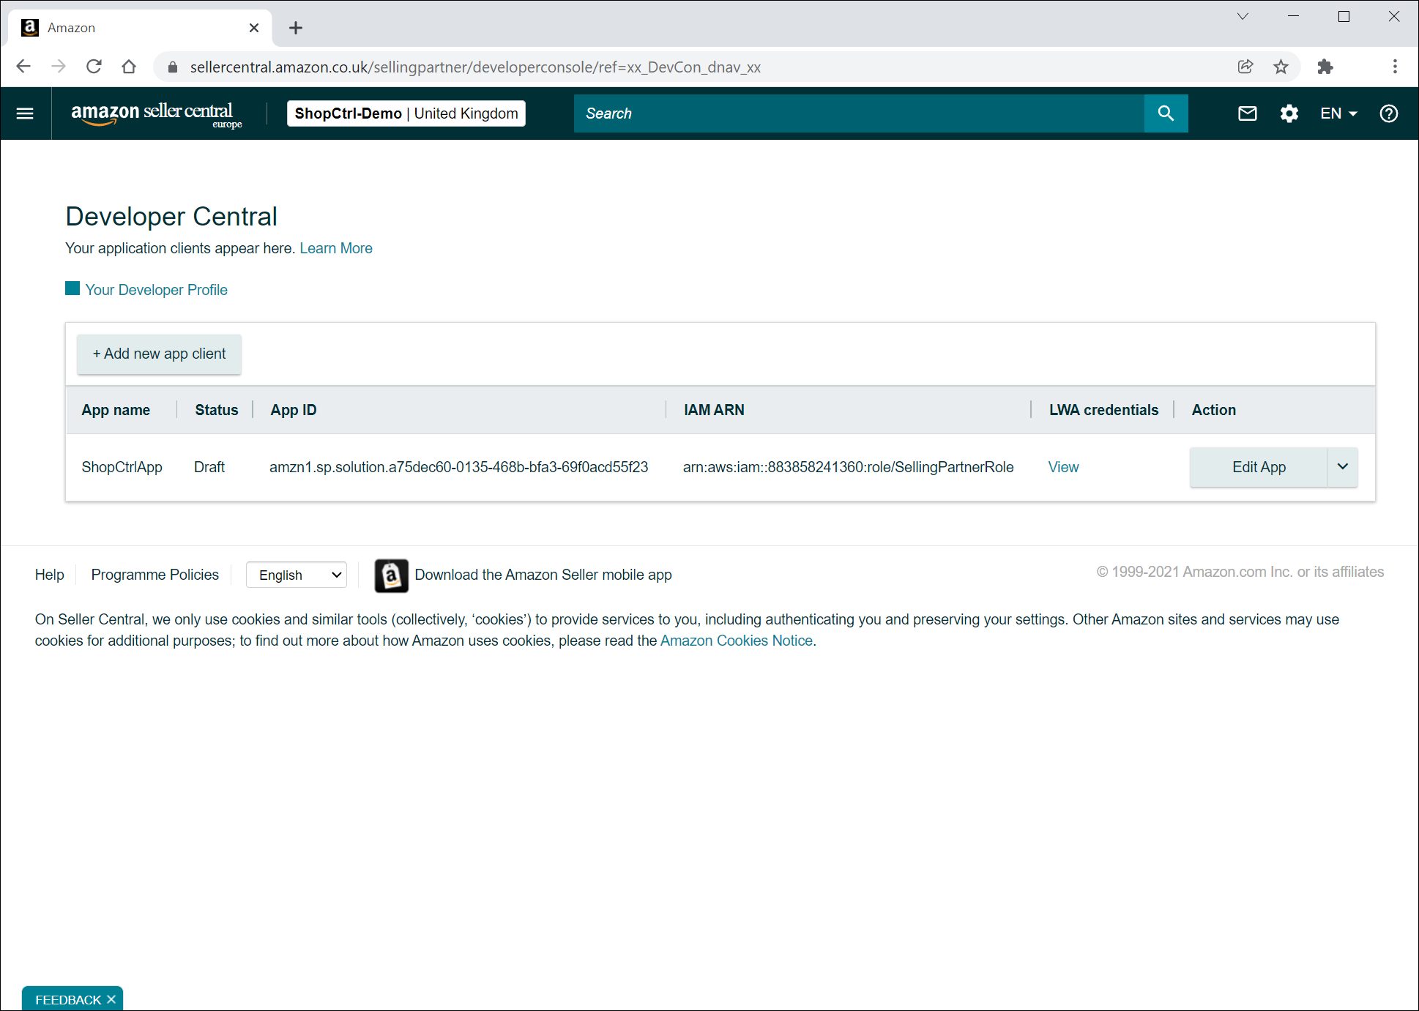Viewport: 1419px width, 1011px height.
Task: Open the English language select box
Action: [x=297, y=575]
